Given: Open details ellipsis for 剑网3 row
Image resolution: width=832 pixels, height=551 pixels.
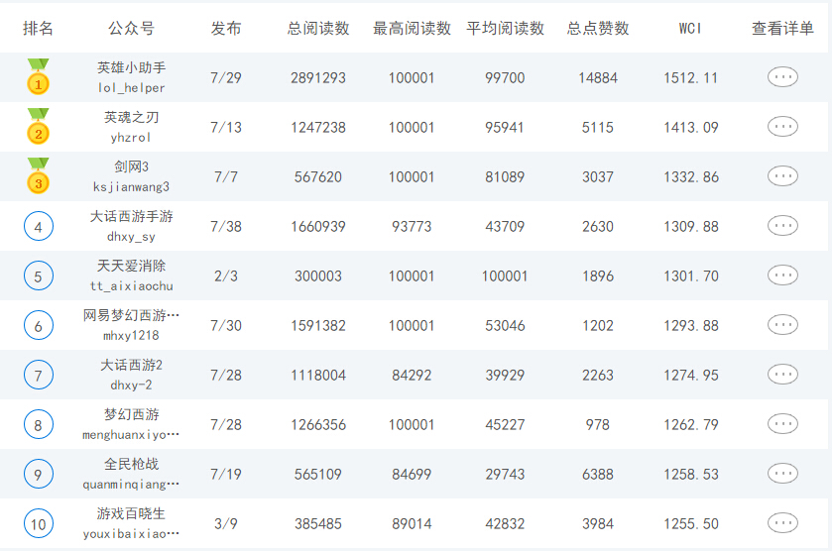Looking at the screenshot, I should click(782, 176).
